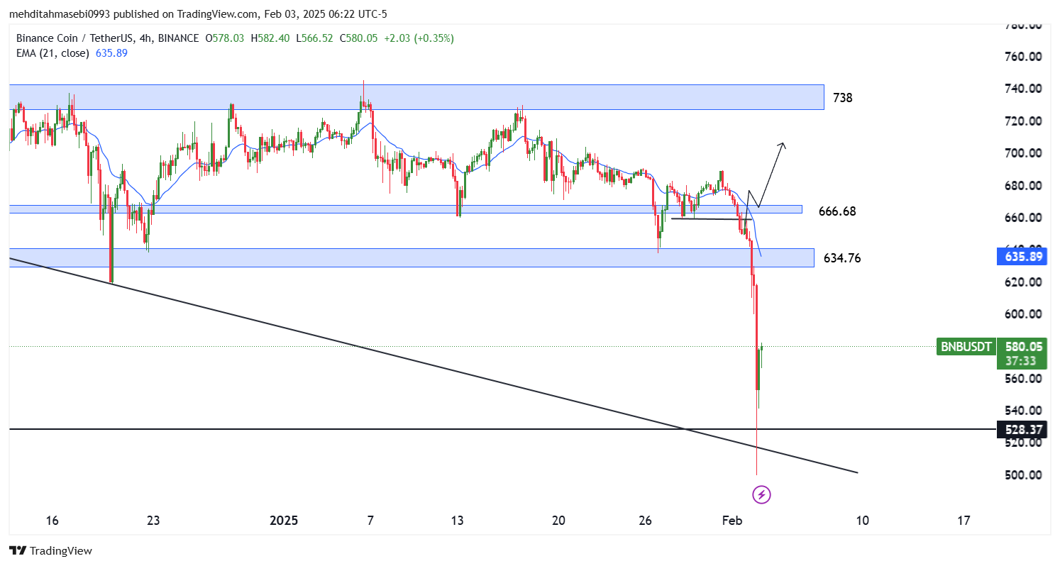Click the 720.00 price axis label
The width and height of the screenshot is (1060, 566).
1022,121
